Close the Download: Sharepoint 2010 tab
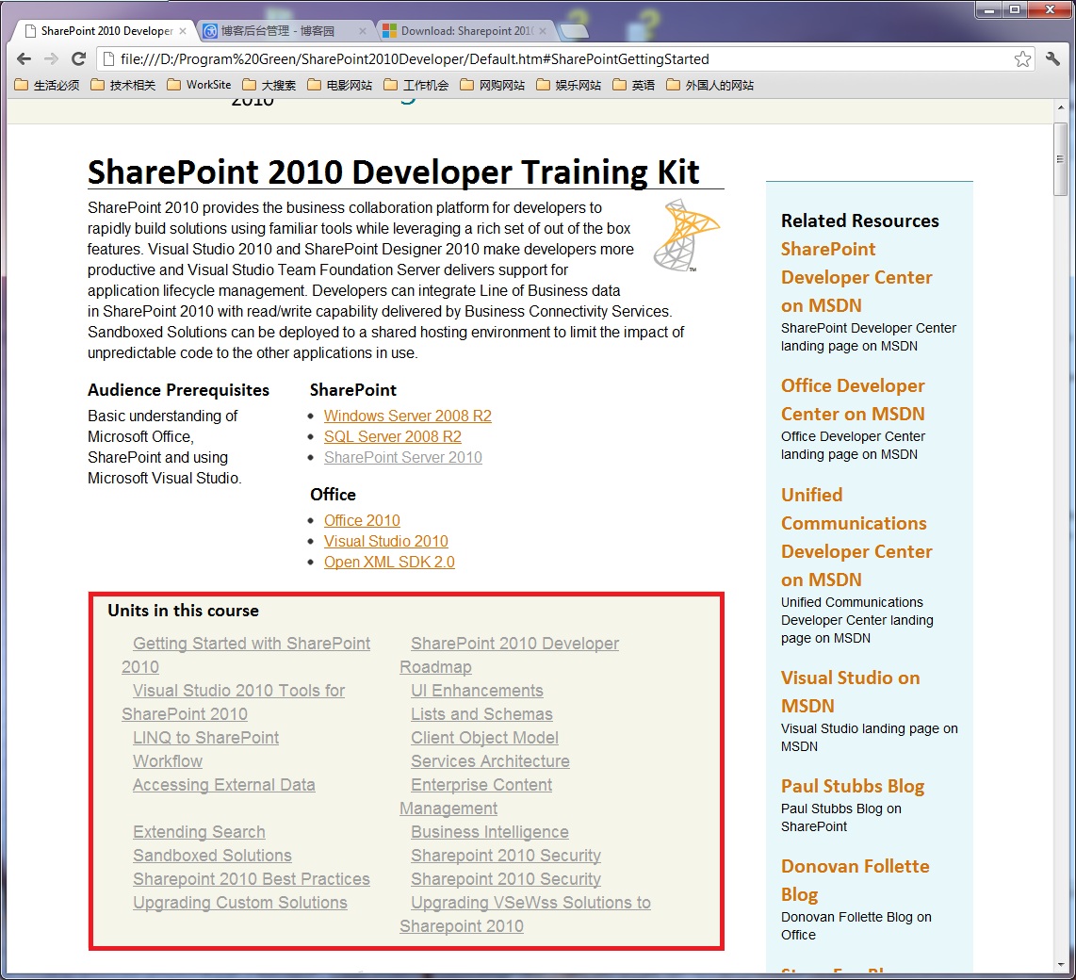 pyautogui.click(x=543, y=31)
